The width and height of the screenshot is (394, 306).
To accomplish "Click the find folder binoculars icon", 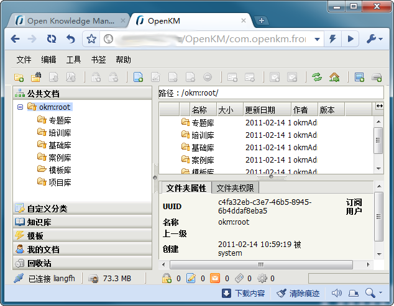I will [36, 77].
